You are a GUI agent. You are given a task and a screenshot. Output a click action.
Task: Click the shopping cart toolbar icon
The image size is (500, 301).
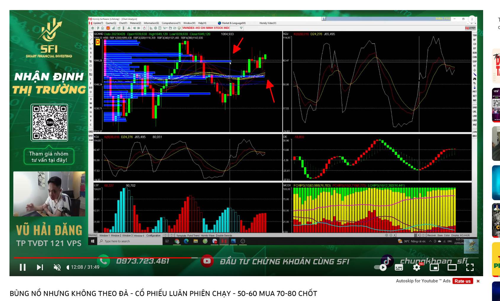(165, 28)
